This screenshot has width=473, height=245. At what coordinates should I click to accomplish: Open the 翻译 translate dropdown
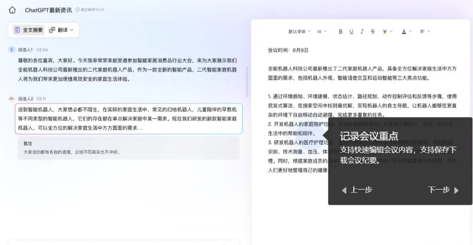tap(62, 30)
